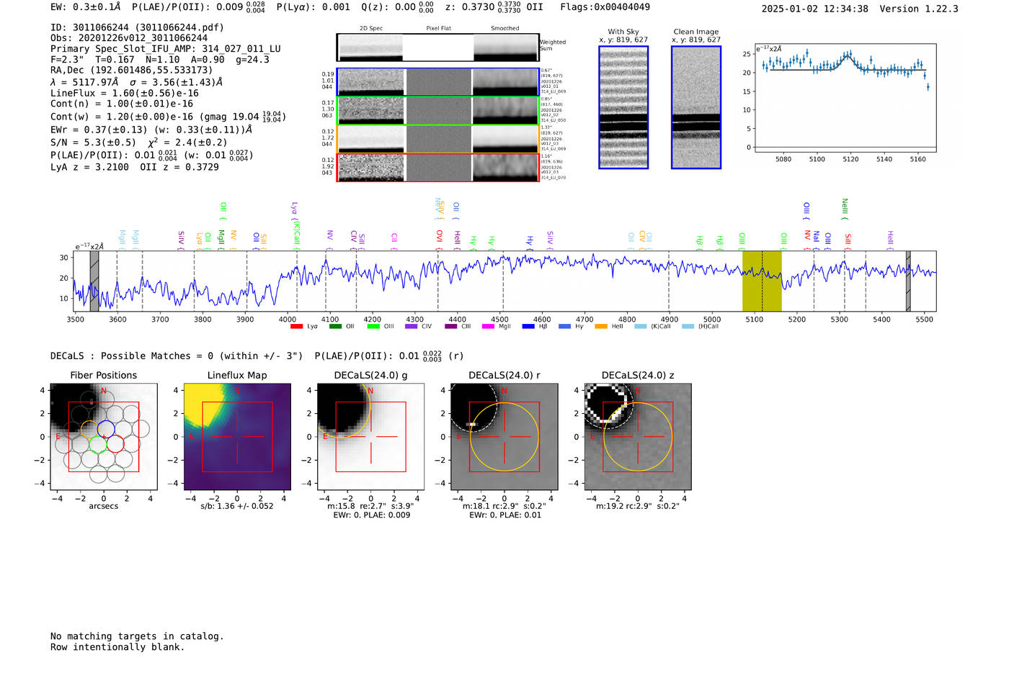Image resolution: width=1009 pixels, height=686 pixels.
Task: Click the 'P(Lyα): 0.001' header value
Action: [314, 7]
